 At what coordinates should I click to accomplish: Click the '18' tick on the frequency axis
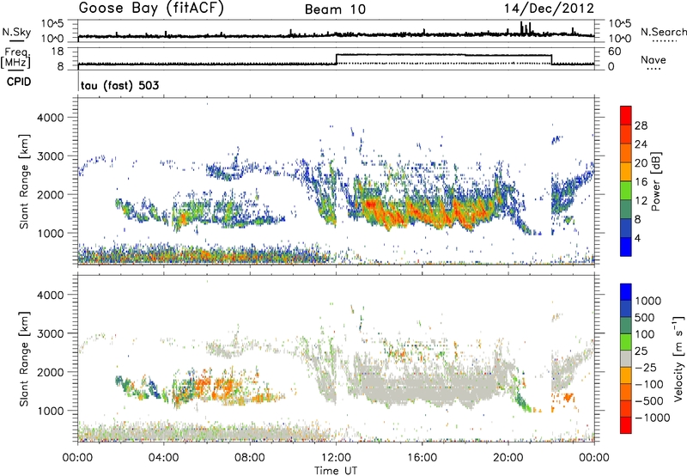57,52
